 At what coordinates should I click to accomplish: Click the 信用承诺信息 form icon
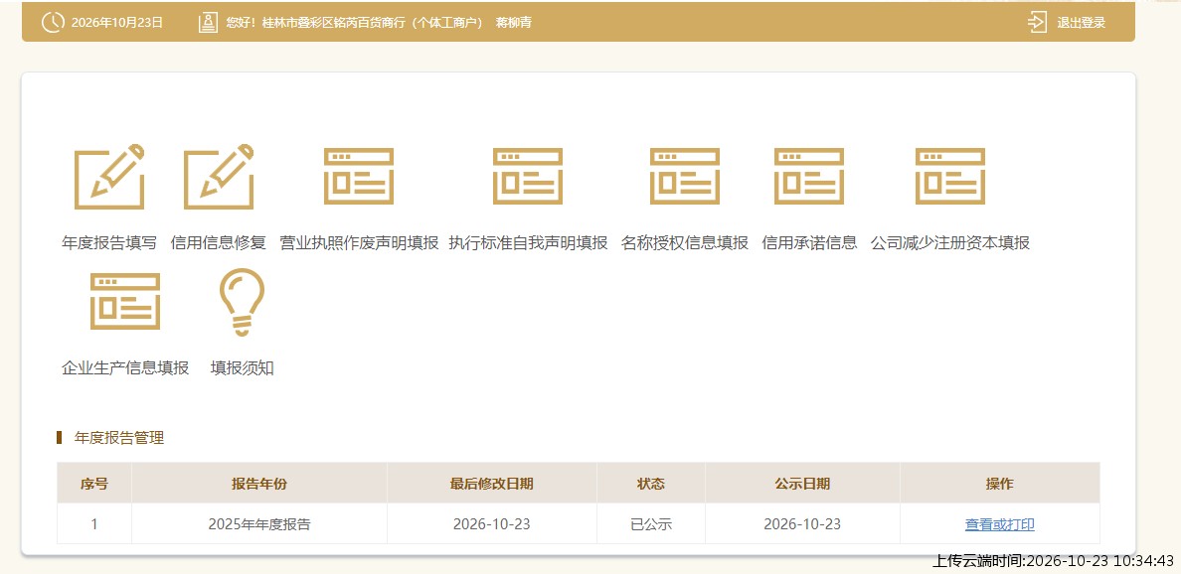pos(809,176)
